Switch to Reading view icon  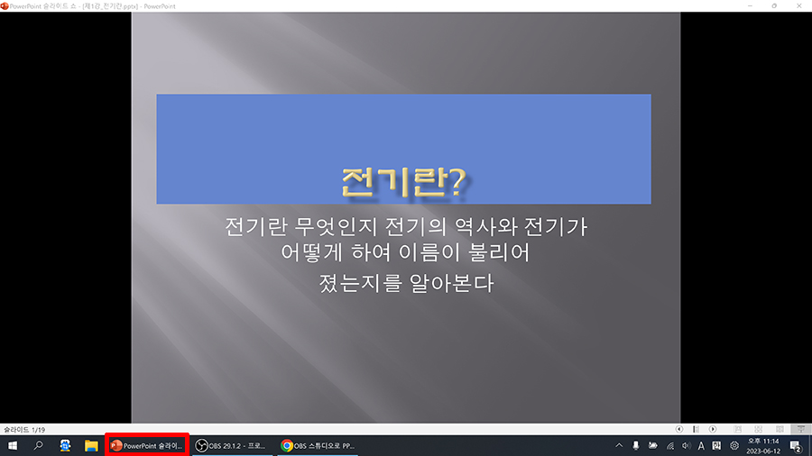780,429
